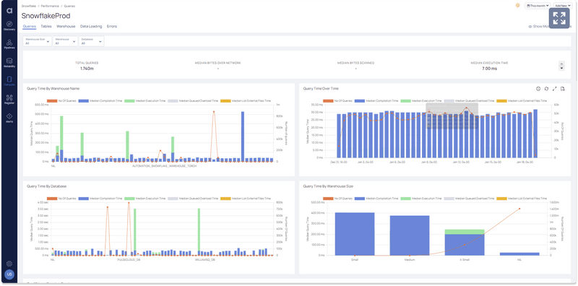The width and height of the screenshot is (578, 286).
Task: Switch to the Data Loading tab
Action: [91, 27]
